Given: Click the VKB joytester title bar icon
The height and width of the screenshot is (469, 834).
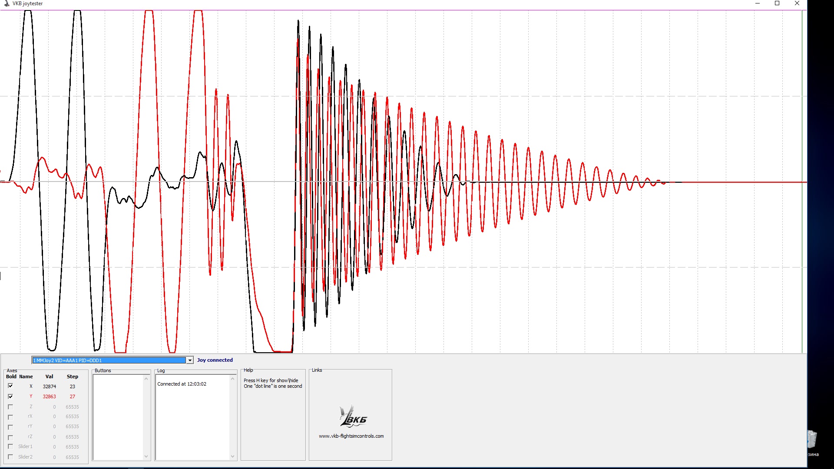Looking at the screenshot, I should (x=7, y=3).
